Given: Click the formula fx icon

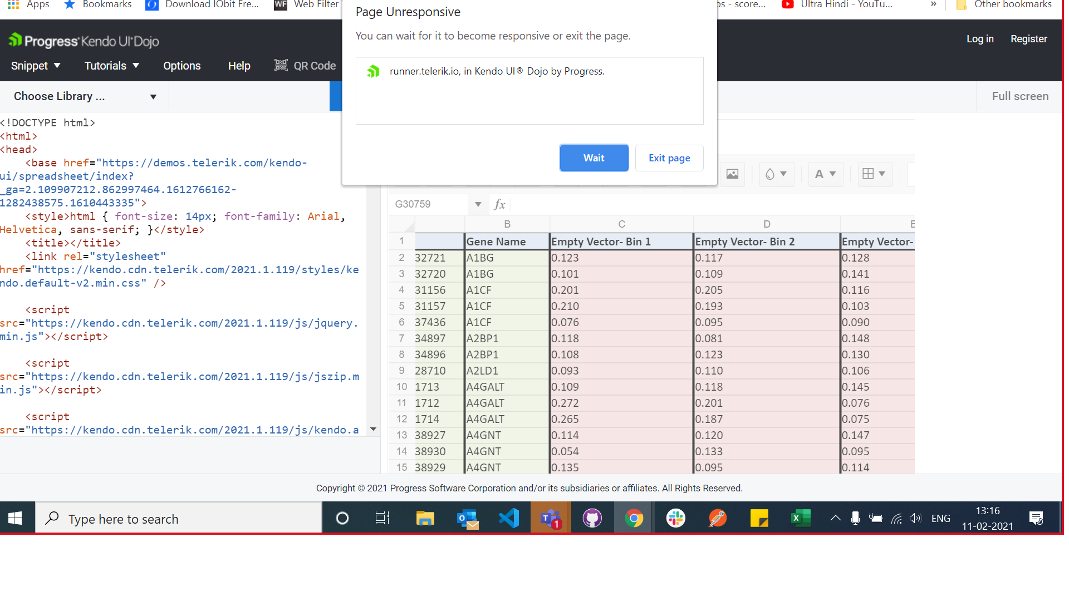Looking at the screenshot, I should pos(499,204).
